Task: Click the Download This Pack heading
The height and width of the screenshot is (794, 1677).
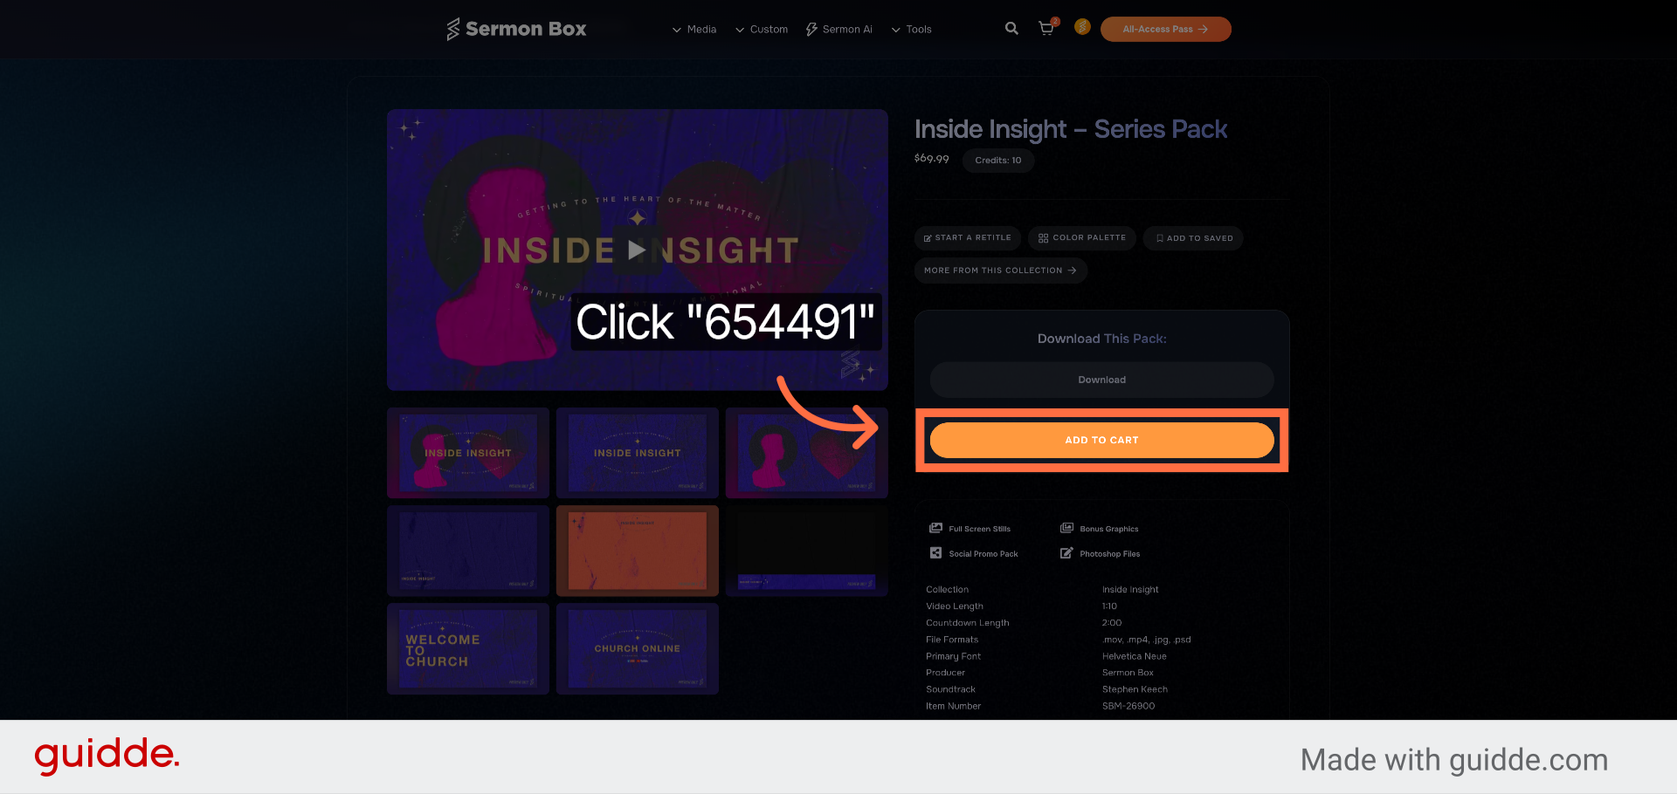Action: (1102, 339)
